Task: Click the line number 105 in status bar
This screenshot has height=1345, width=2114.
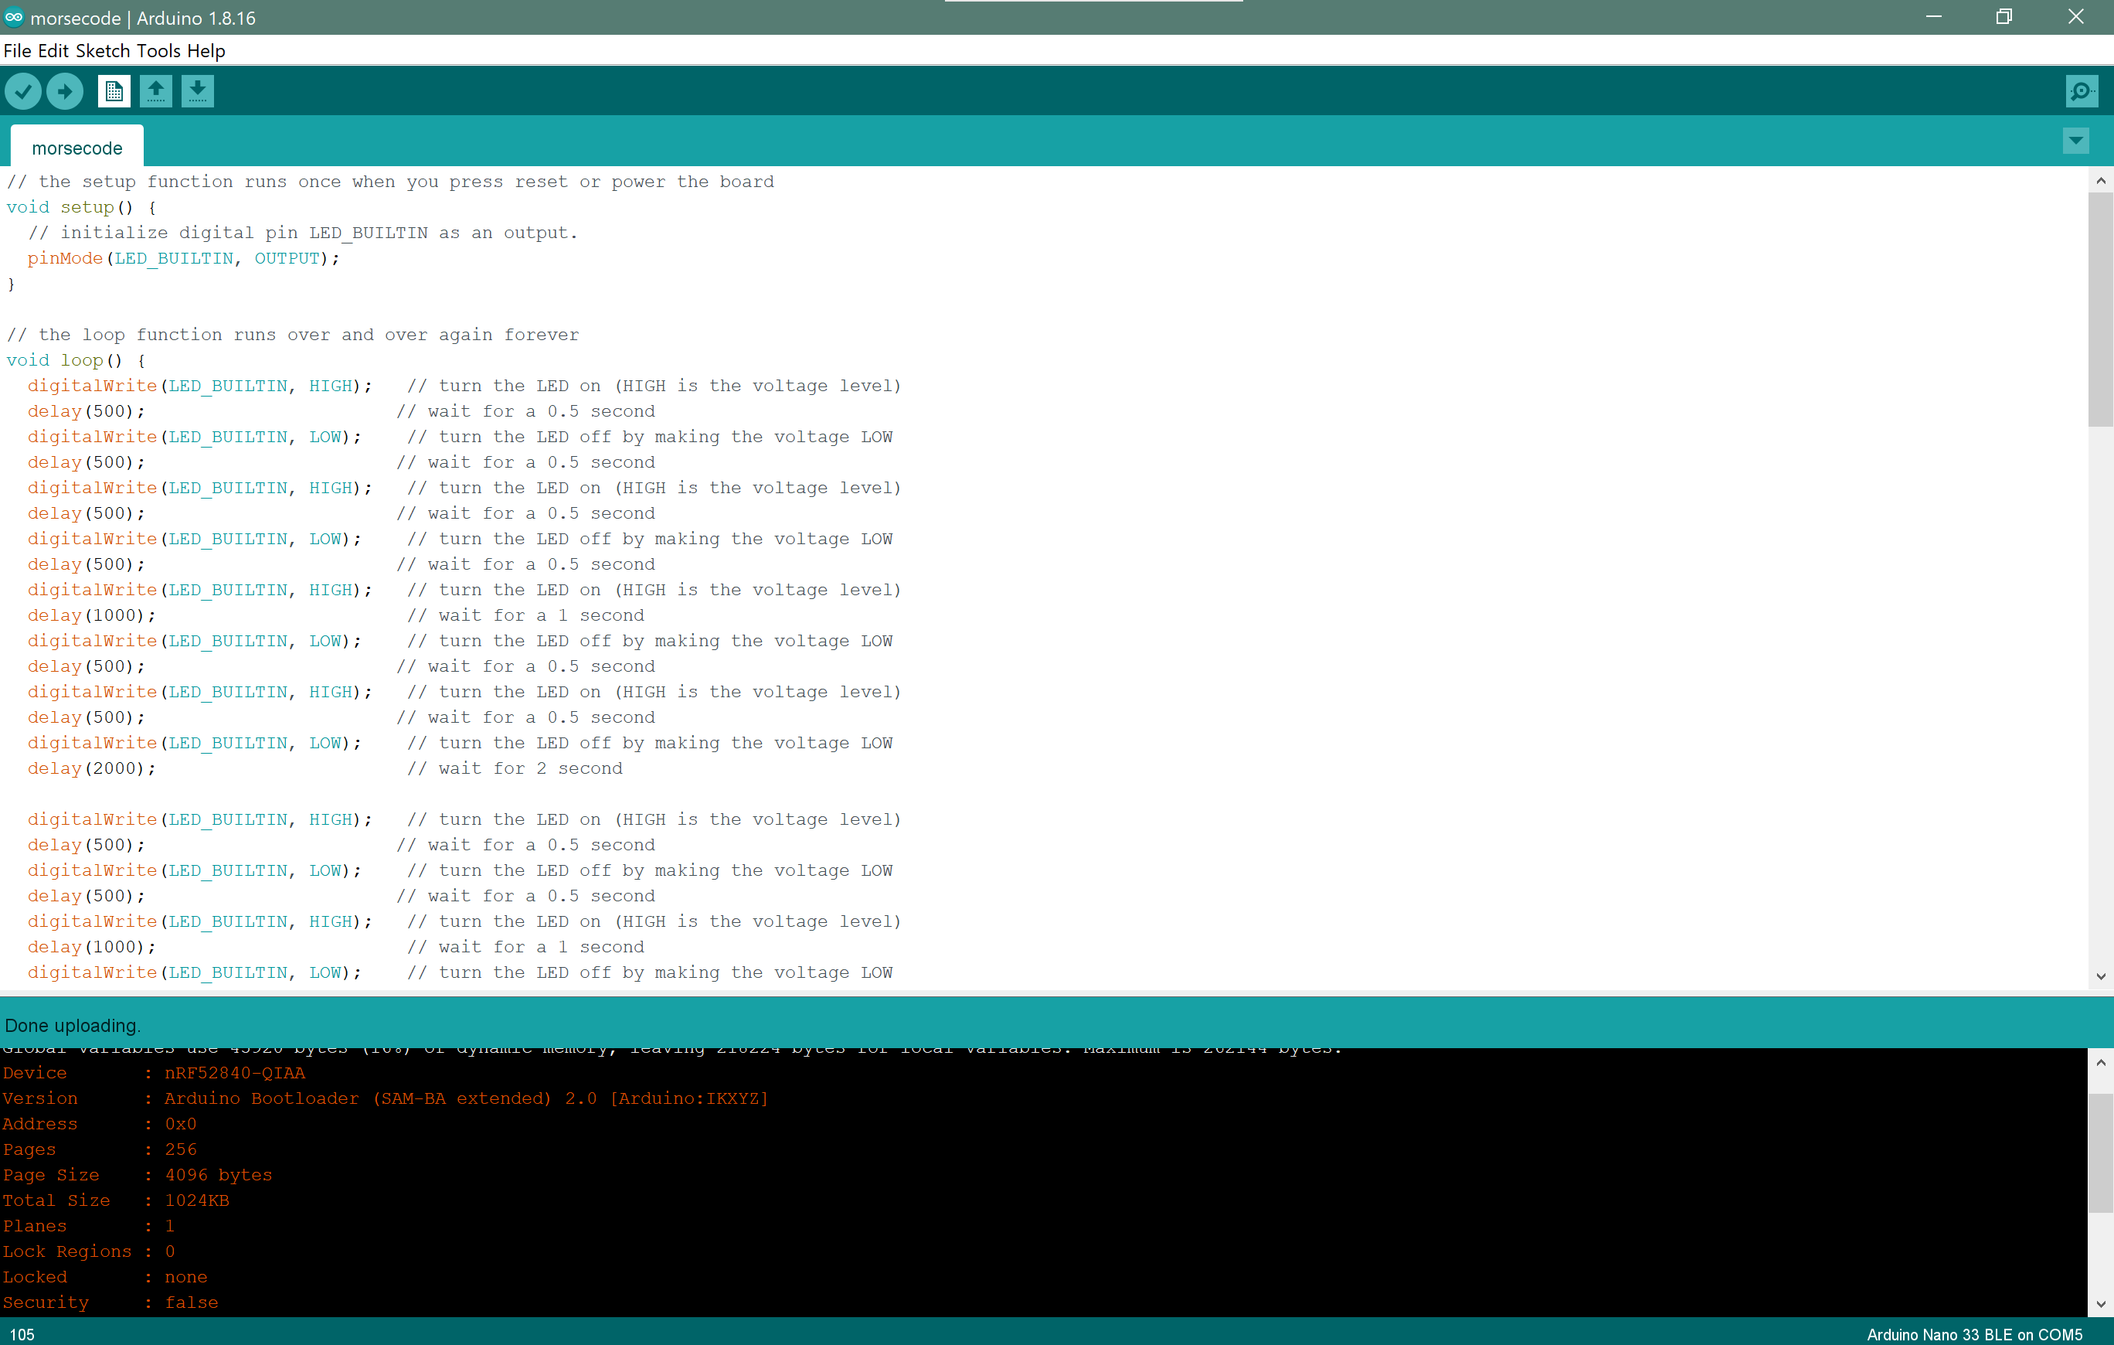Action: pos(22,1334)
